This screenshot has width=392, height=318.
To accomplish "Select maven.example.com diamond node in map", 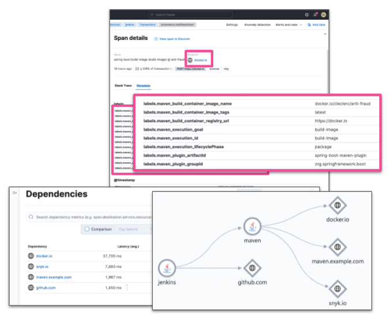I will point(337,246).
